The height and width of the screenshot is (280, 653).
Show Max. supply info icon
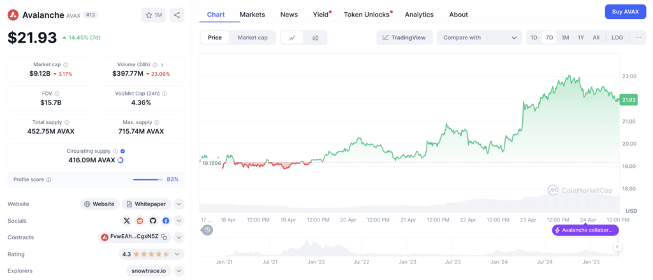pyautogui.click(x=157, y=123)
